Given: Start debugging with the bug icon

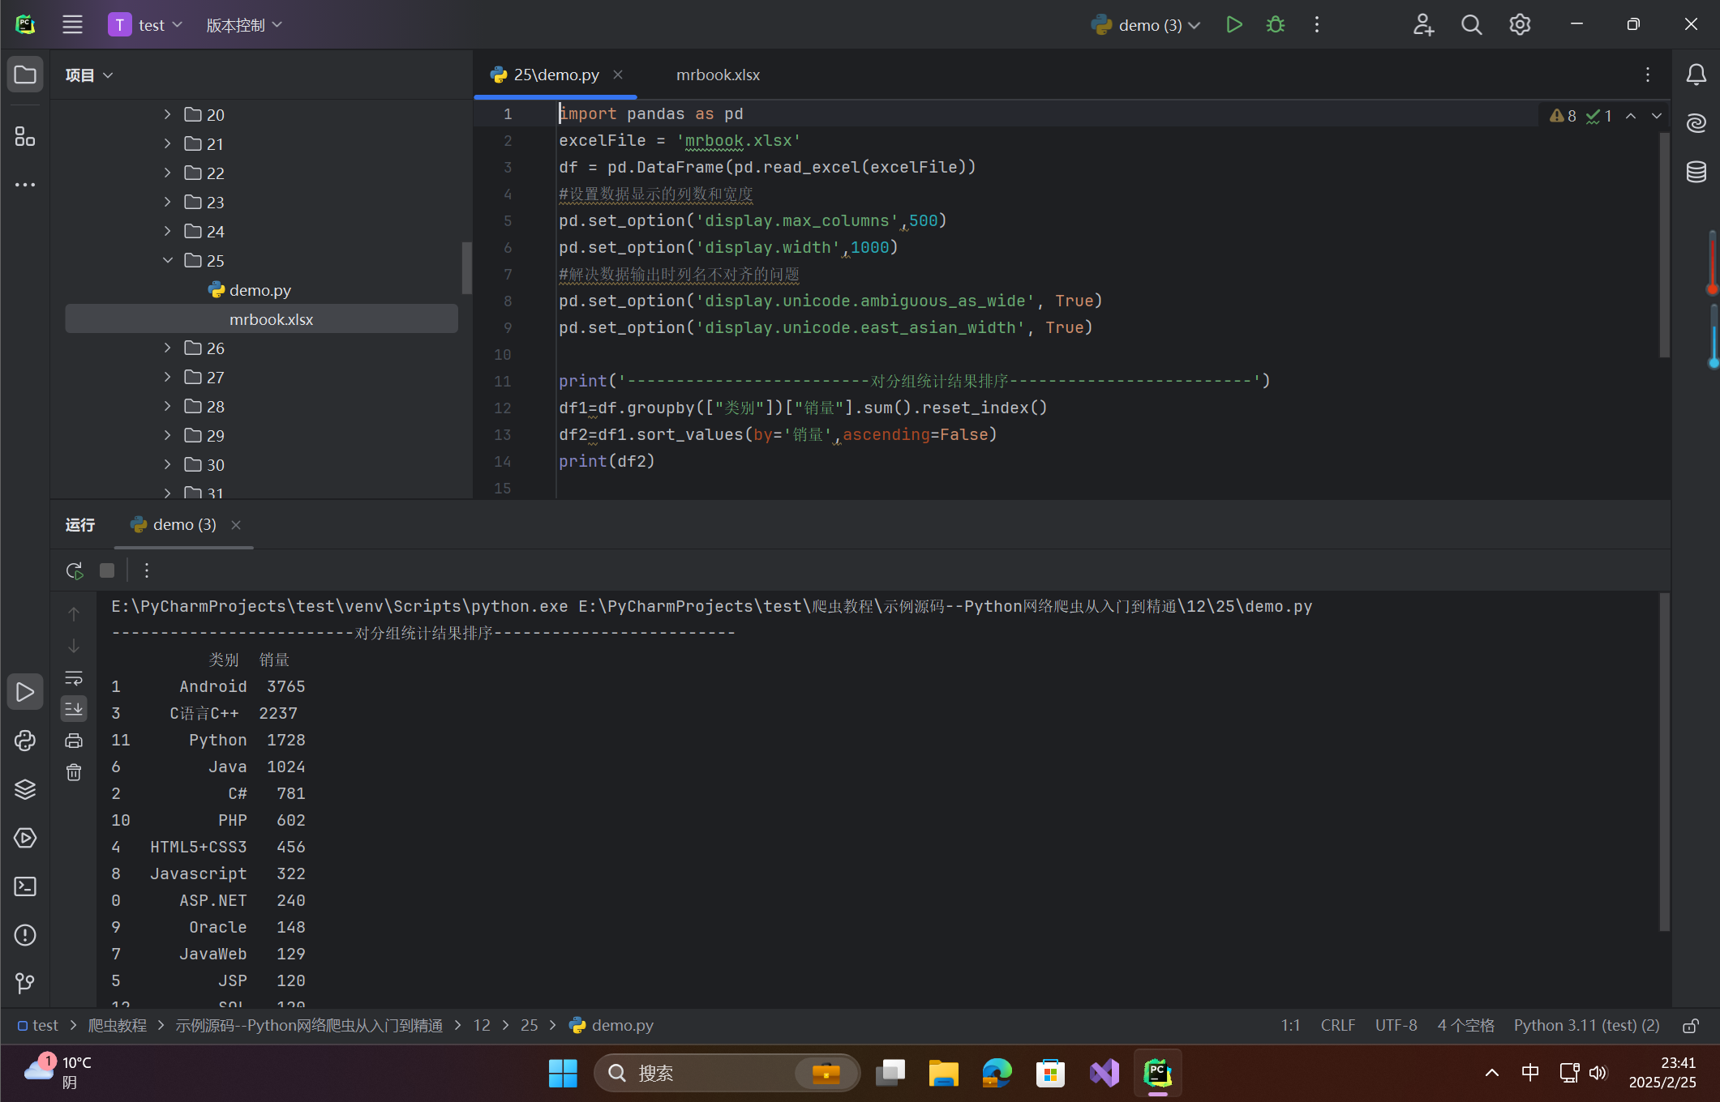Looking at the screenshot, I should tap(1276, 24).
